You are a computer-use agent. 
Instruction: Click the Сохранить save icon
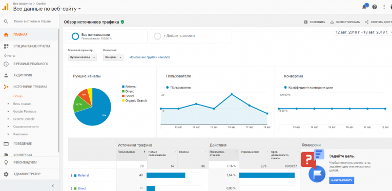tap(305, 22)
